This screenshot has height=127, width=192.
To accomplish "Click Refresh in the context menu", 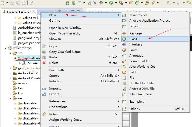I will (x=81, y=114).
